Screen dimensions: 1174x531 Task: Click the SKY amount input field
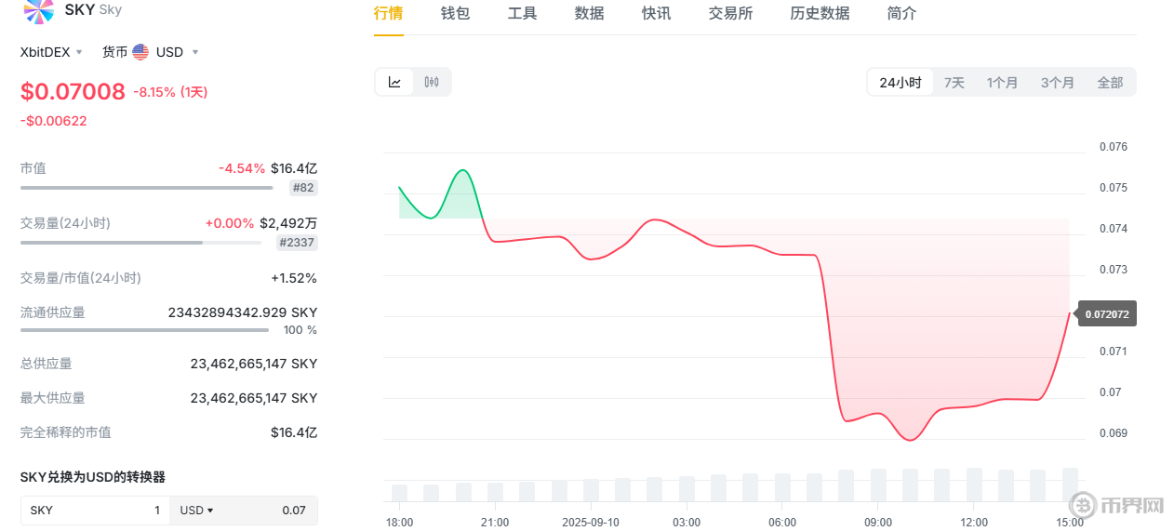pos(95,510)
